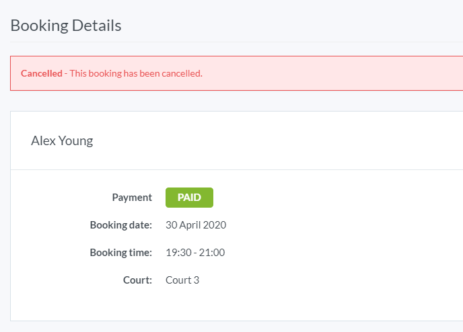Click the 19:30 start time text
Image resolution: width=463 pixels, height=332 pixels.
coord(178,253)
